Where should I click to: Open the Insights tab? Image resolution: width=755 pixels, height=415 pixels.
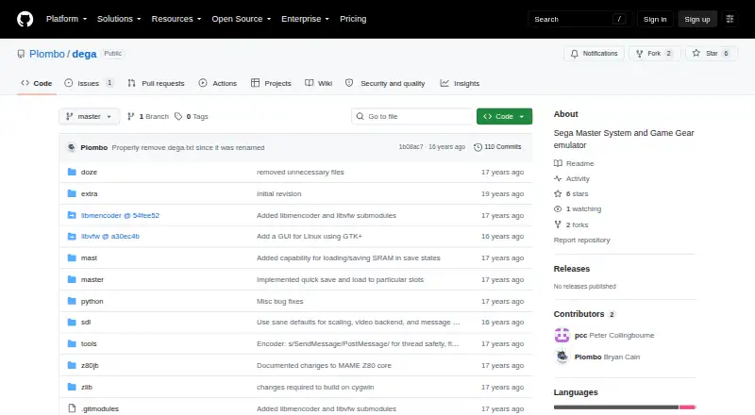point(460,83)
